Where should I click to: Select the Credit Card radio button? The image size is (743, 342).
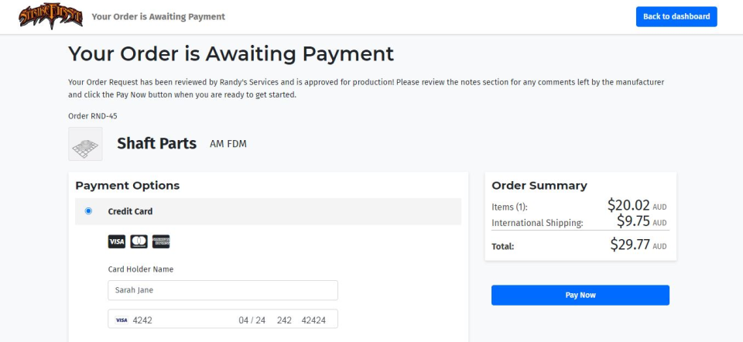pyautogui.click(x=88, y=211)
